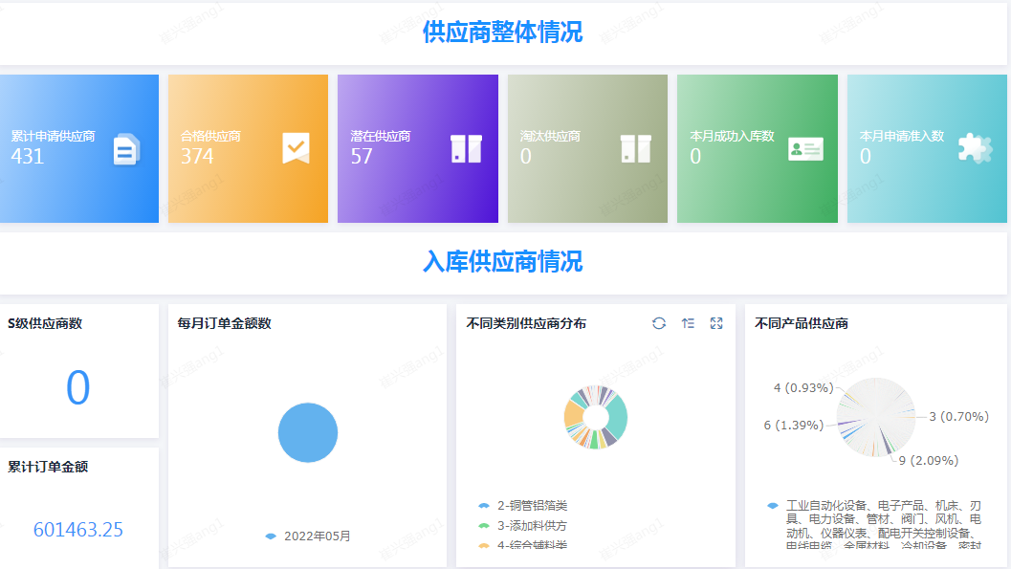
Task: Click the 3 (0.70%) pie label
Action: (x=958, y=416)
